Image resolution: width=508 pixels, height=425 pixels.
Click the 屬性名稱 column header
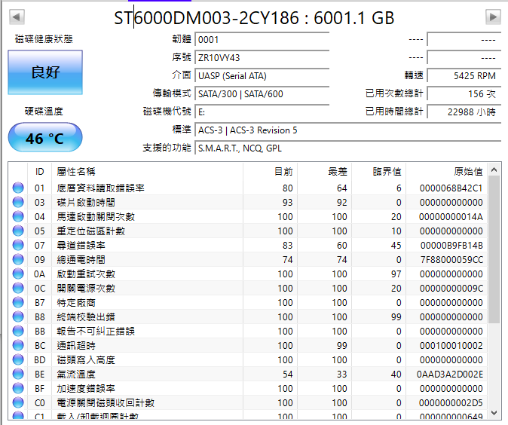pos(148,171)
